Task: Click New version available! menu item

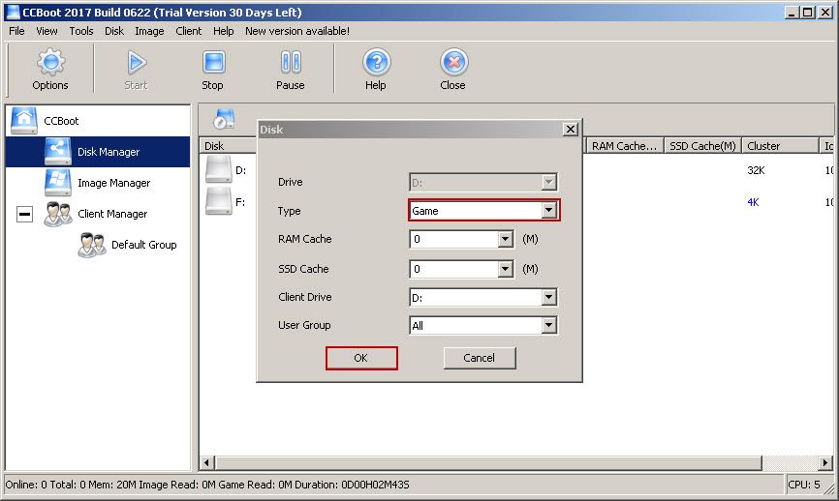Action: pos(297,31)
